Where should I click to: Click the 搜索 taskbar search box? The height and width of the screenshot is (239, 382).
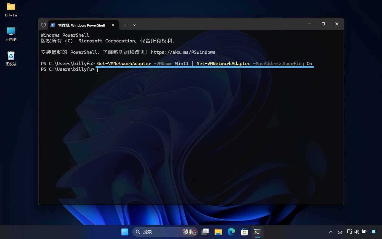click(x=165, y=232)
